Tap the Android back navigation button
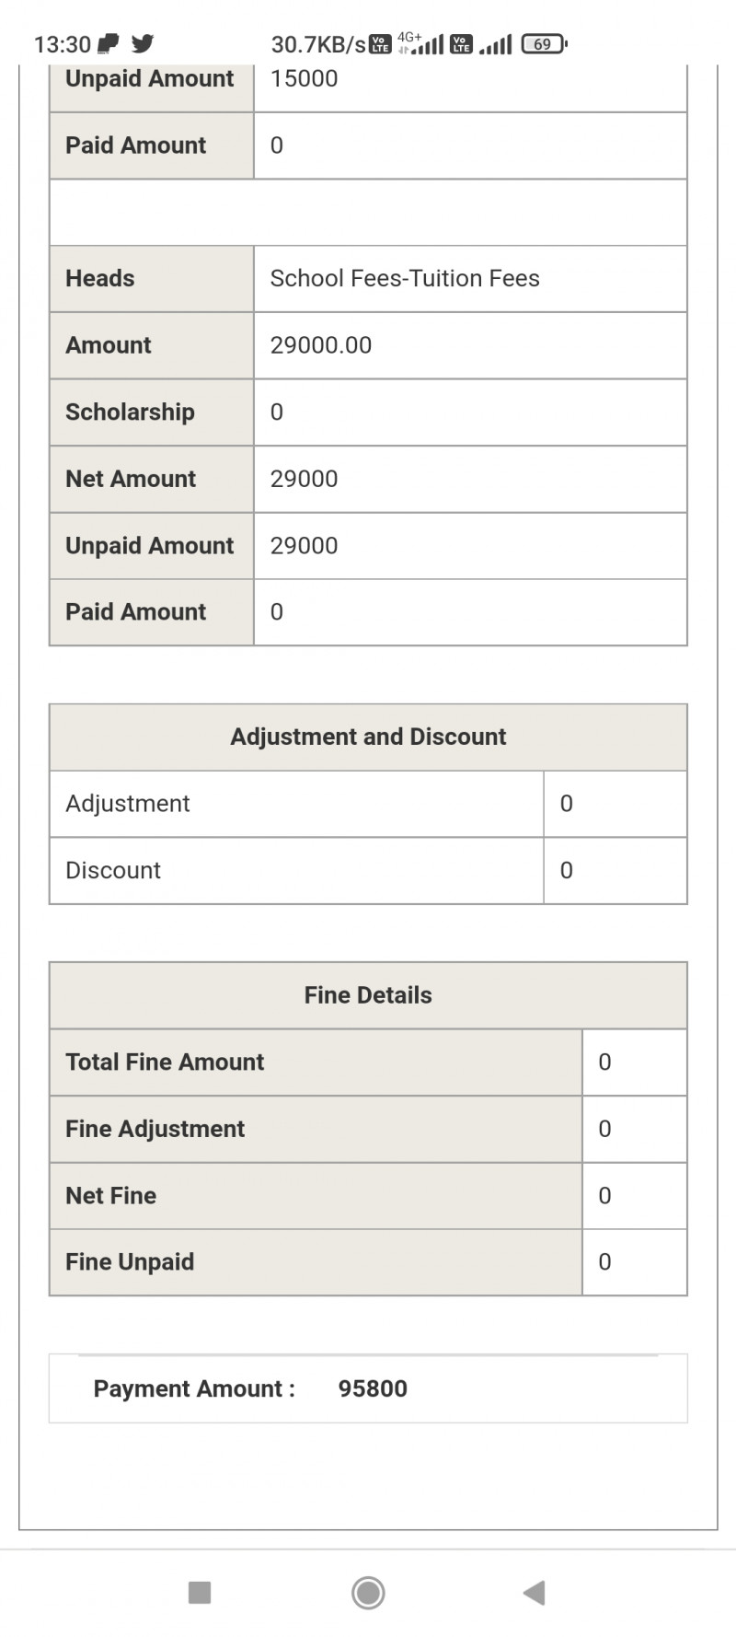This screenshot has height=1637, width=736. (535, 1592)
